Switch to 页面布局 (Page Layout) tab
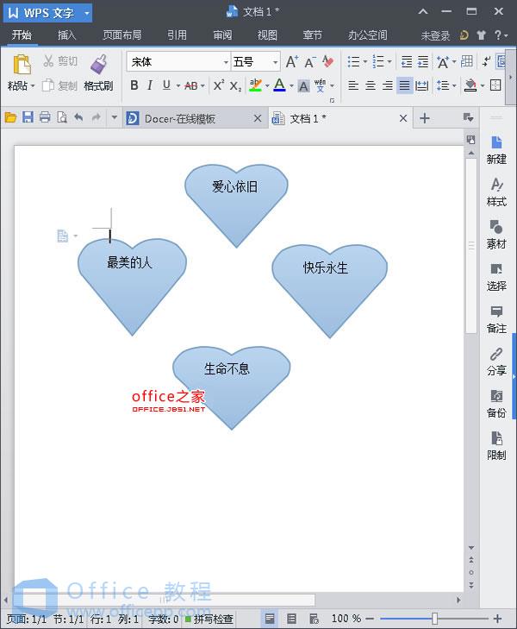 (122, 35)
